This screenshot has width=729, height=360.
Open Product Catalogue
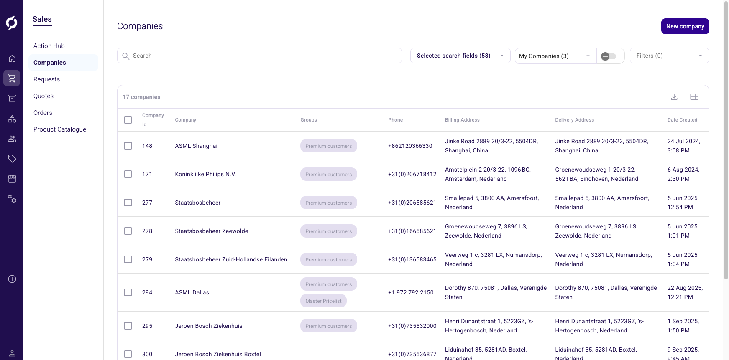pyautogui.click(x=60, y=129)
